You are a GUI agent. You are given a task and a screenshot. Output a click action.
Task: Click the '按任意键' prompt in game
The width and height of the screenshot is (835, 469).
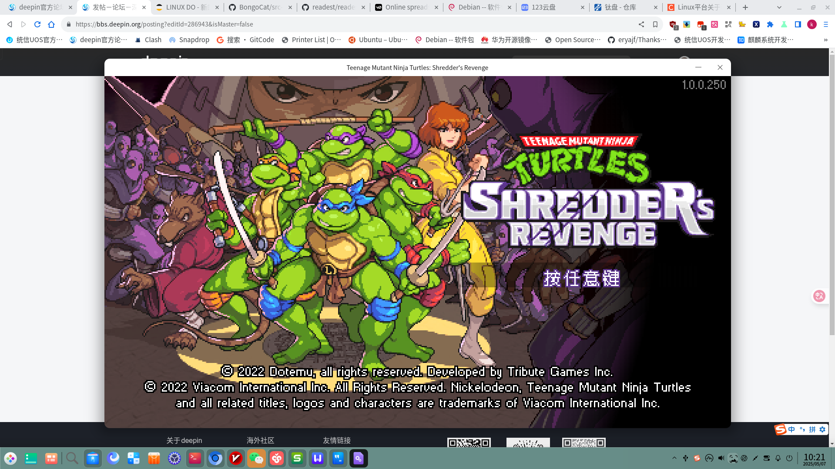(x=581, y=279)
